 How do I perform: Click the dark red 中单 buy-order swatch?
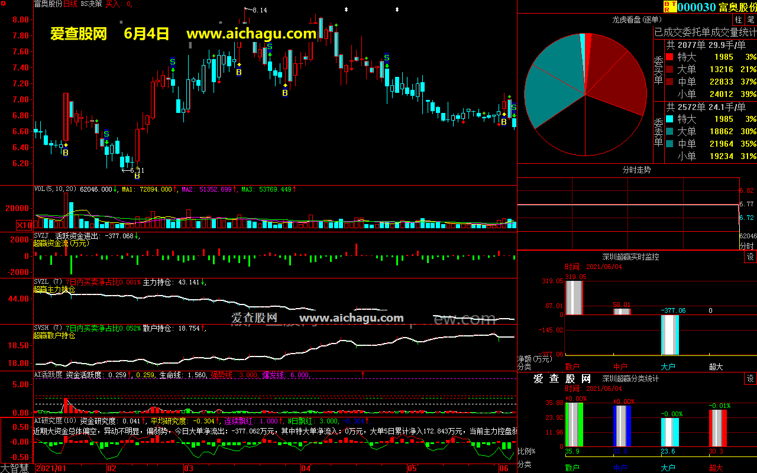point(669,82)
